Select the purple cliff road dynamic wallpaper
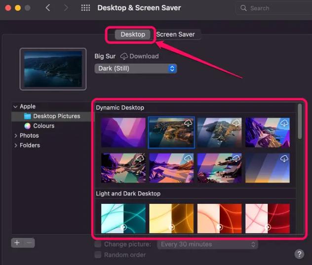Viewport: 312px width, 265px height. click(x=268, y=132)
